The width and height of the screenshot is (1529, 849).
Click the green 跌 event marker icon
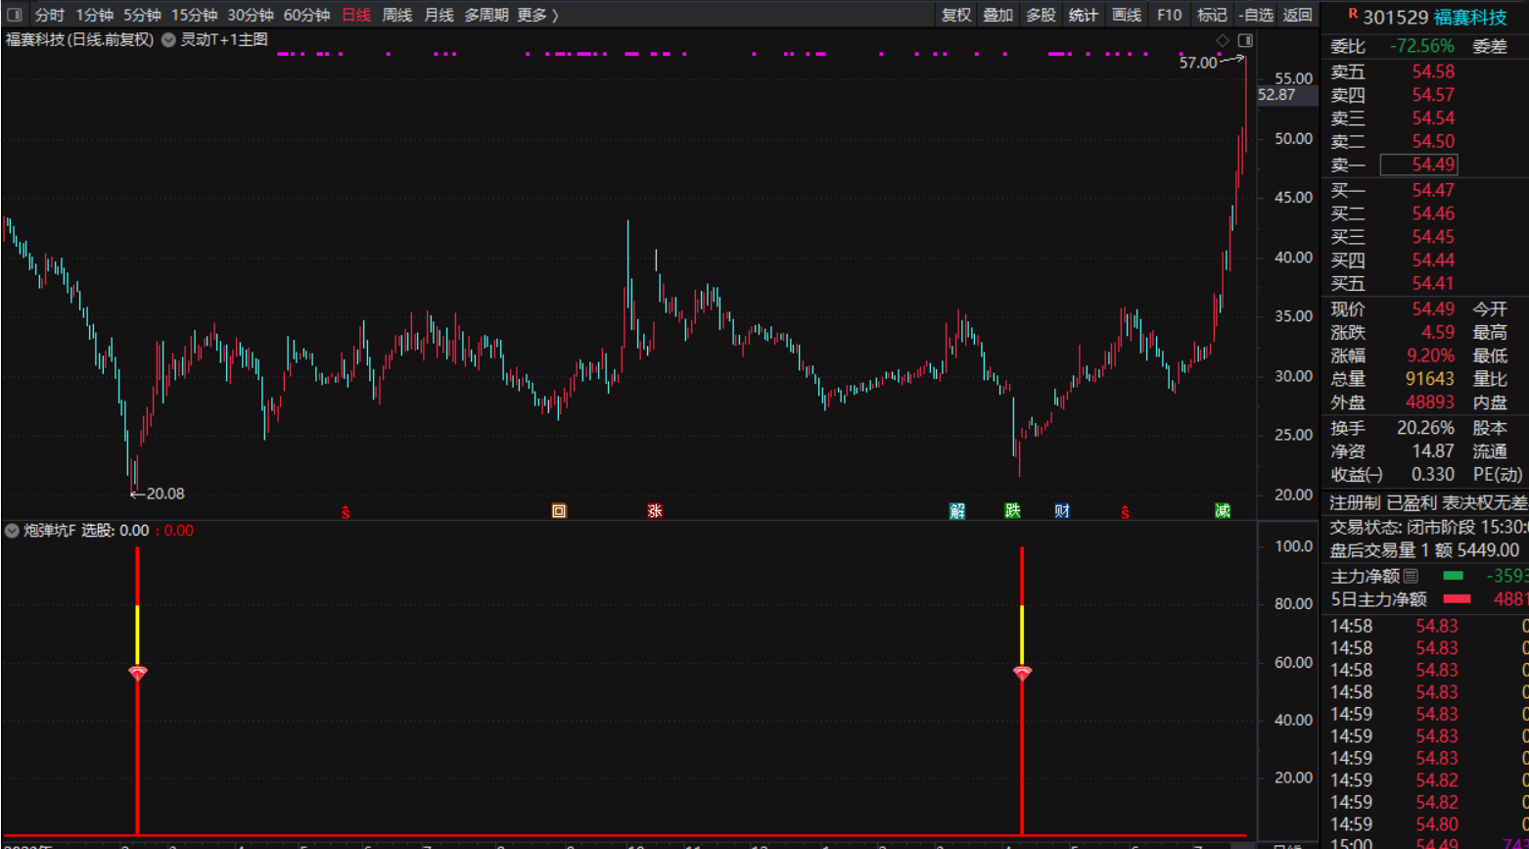click(1013, 511)
